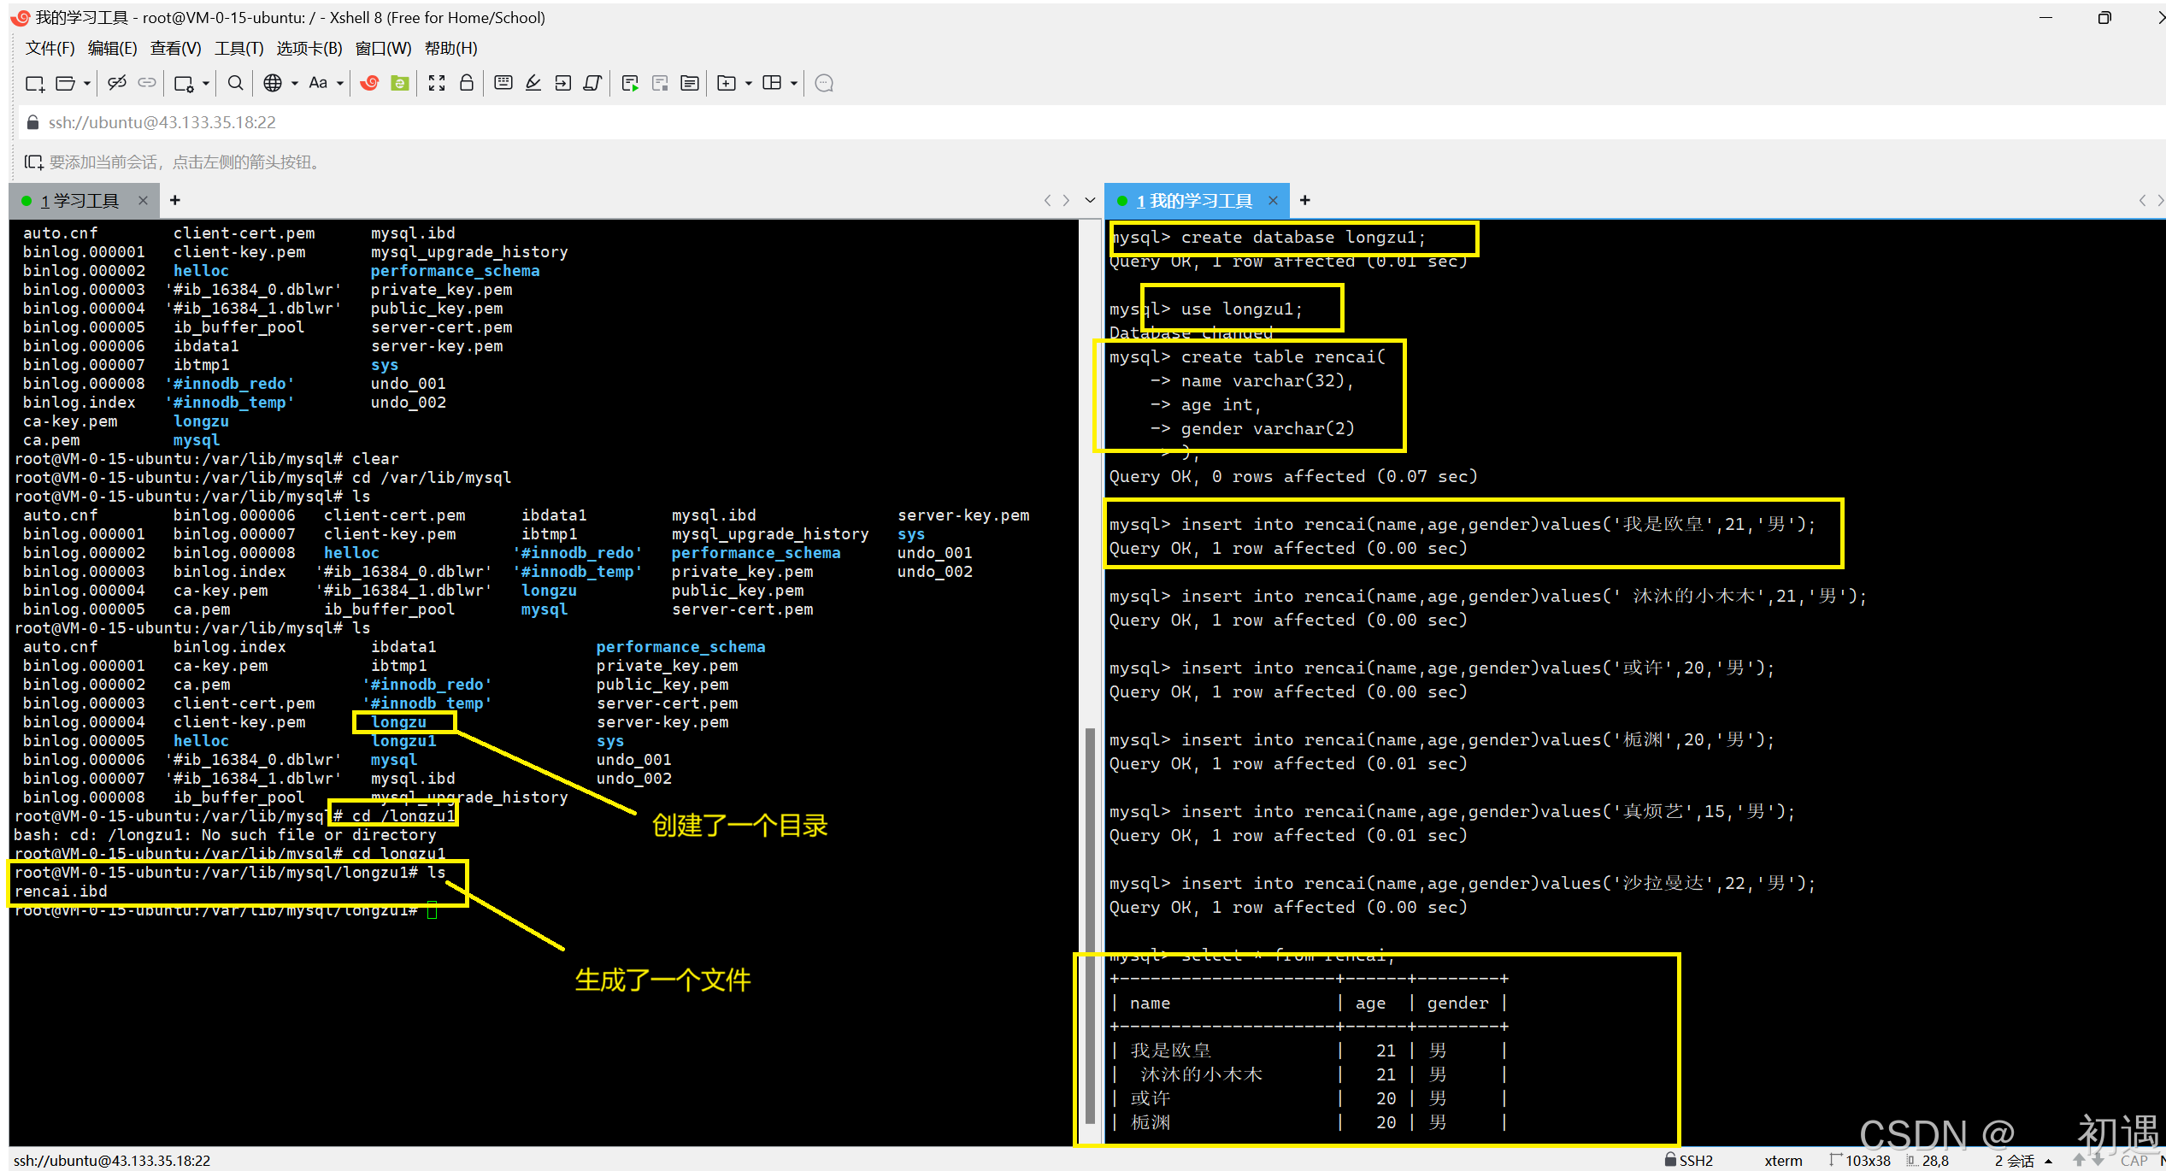Open the 工具(T) menu

(x=238, y=48)
